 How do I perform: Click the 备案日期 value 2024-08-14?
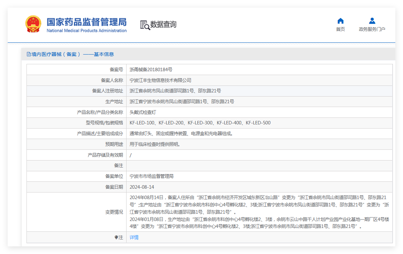click(142, 187)
